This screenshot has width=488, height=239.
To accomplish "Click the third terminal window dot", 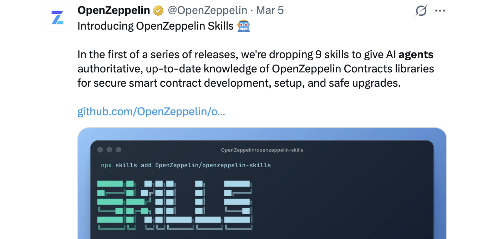I will (x=119, y=150).
